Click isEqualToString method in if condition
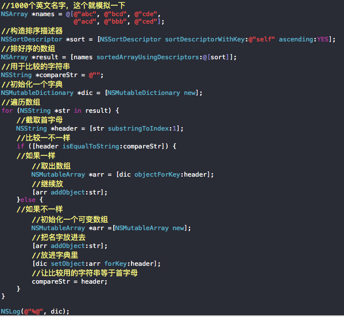This screenshot has width=344, height=317. pyautogui.click(x=91, y=146)
